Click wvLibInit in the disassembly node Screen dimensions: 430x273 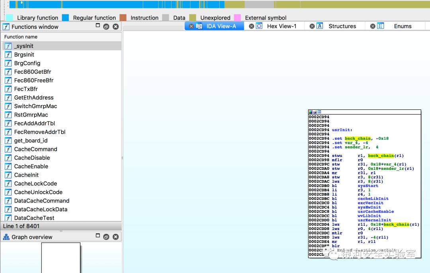click(369, 216)
